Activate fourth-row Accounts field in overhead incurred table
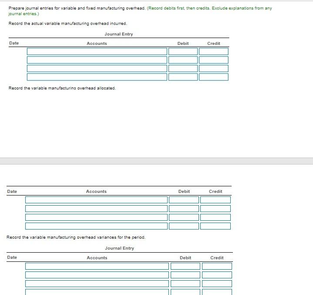This screenshot has width=313, height=295. (97, 77)
